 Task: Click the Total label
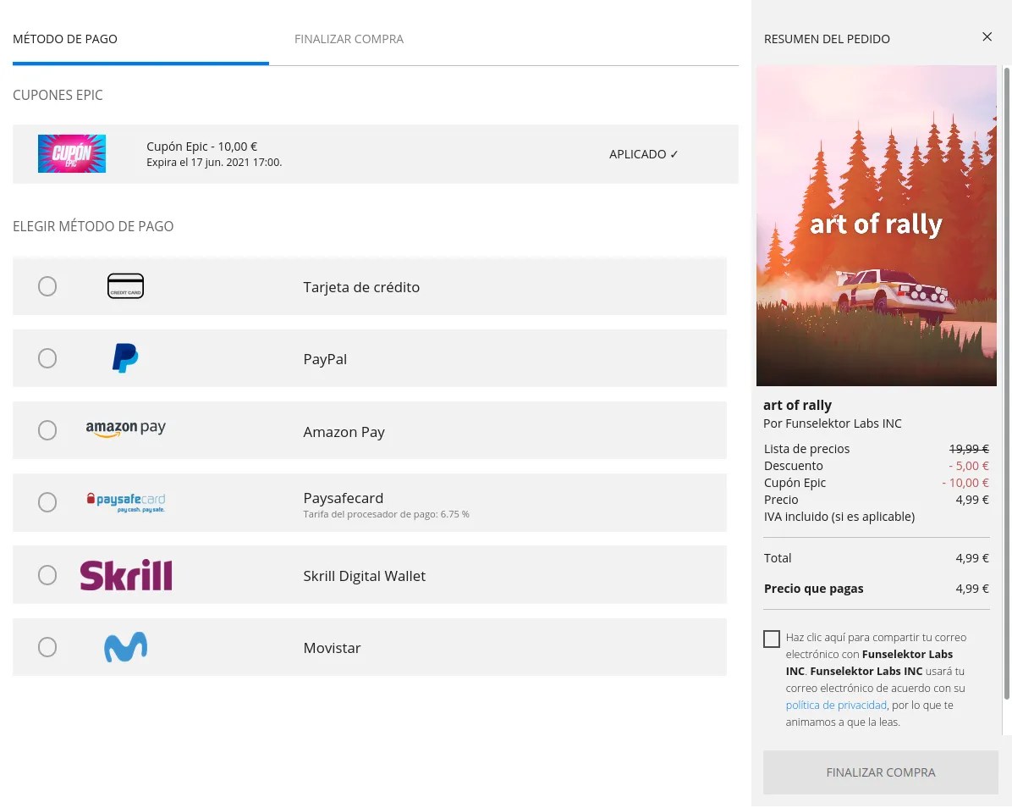(x=777, y=558)
